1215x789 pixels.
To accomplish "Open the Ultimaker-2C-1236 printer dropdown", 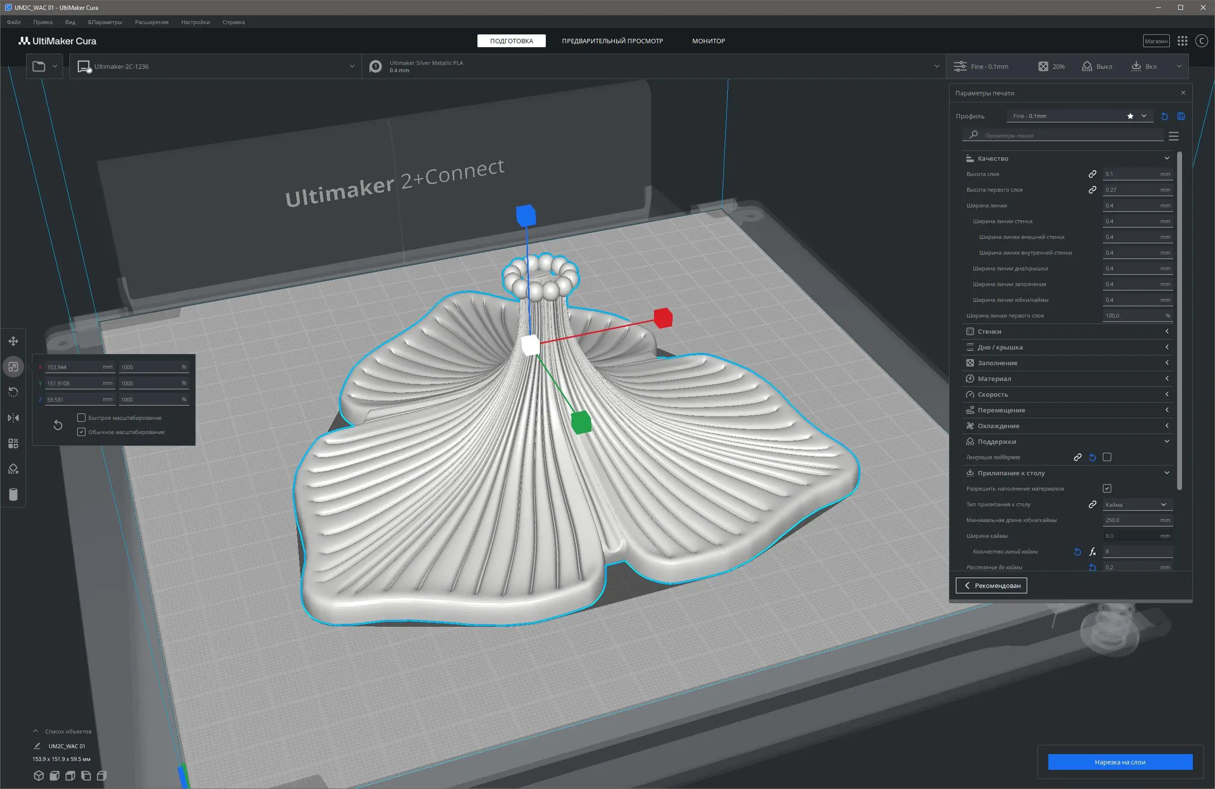I will pyautogui.click(x=215, y=66).
